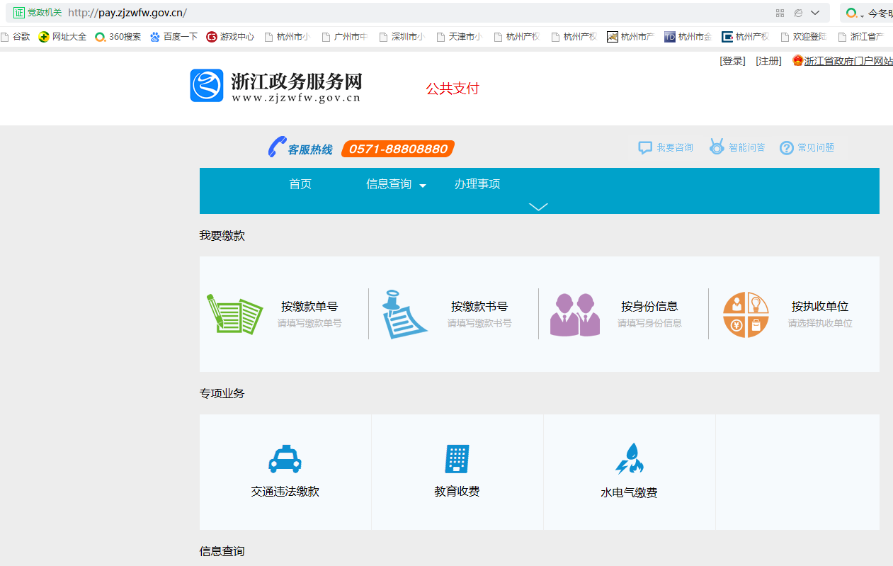Click the hotline number 0571-88808880
The height and width of the screenshot is (566, 893).
[x=398, y=149]
